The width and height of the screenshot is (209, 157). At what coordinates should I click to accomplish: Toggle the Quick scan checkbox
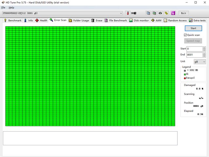tap(185, 35)
